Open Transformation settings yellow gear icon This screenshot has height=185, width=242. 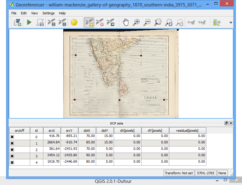pos(74,22)
